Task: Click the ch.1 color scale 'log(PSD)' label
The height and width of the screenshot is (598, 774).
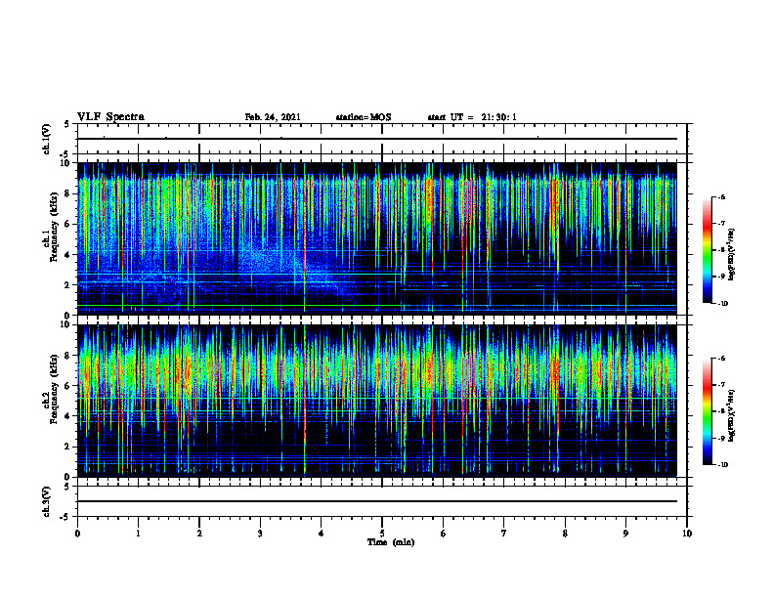Action: point(732,254)
